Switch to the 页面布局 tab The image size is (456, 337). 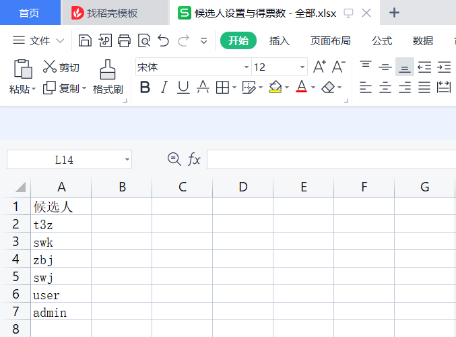point(330,40)
